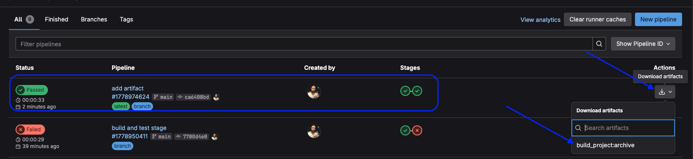This screenshot has height=159, width=693.
Task: Click small committer avatar next to ca6408bd
Action: pos(217,97)
